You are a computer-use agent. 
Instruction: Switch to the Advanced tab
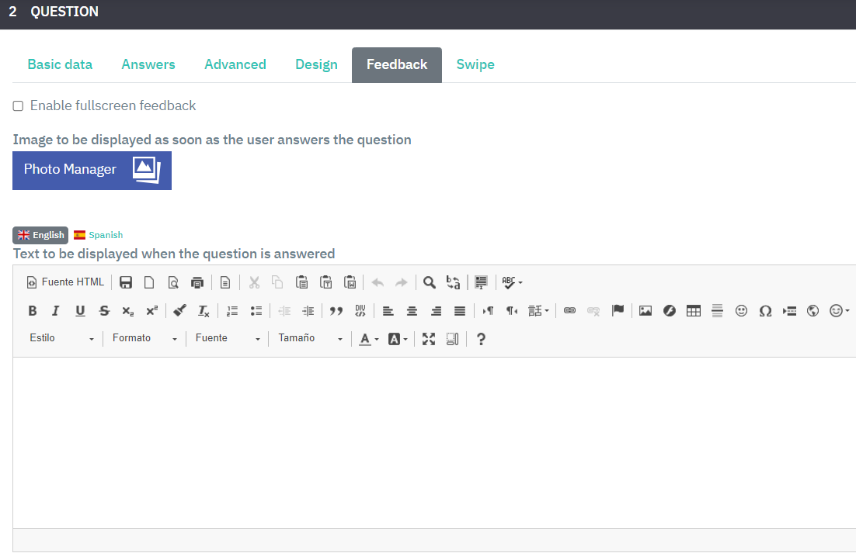(235, 64)
